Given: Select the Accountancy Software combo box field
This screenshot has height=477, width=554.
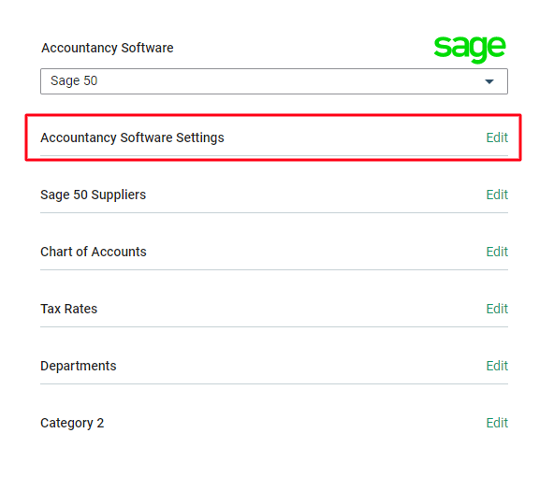Looking at the screenshot, I should pyautogui.click(x=274, y=81).
